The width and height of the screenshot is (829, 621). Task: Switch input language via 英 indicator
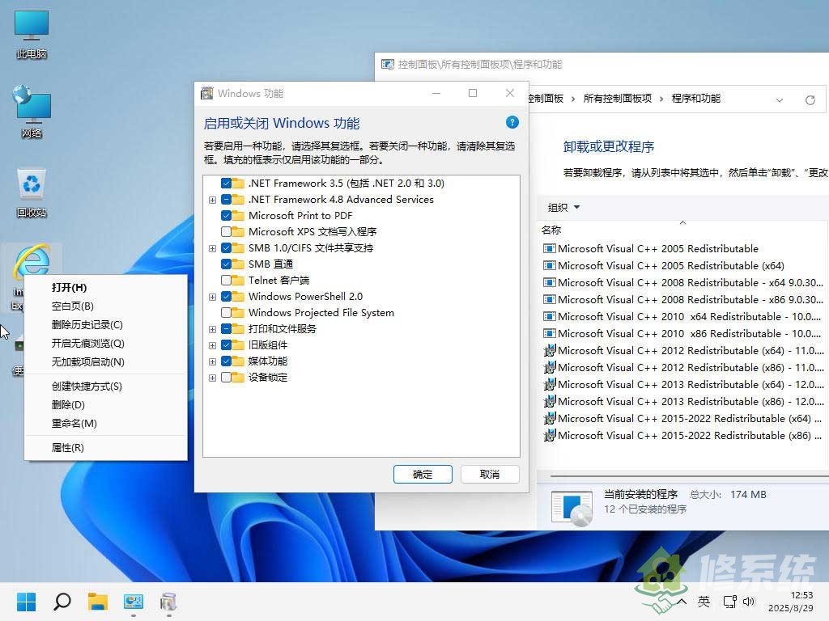704,602
